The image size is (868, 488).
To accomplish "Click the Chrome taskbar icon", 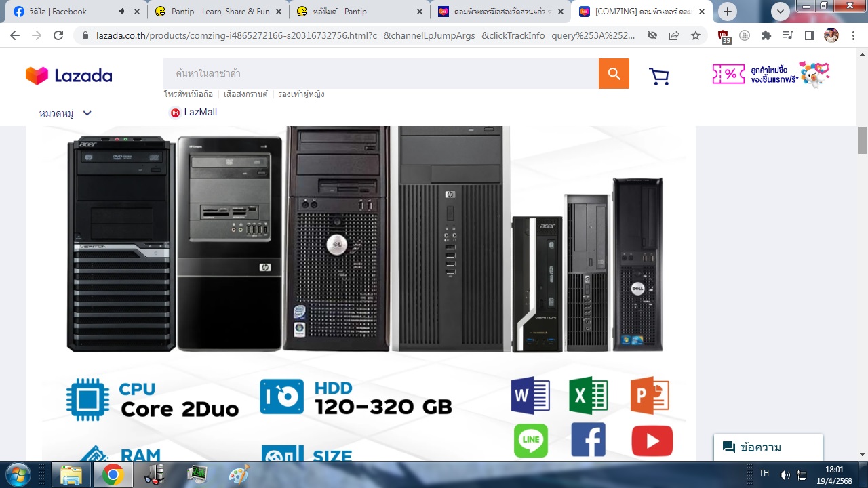I will (x=113, y=475).
